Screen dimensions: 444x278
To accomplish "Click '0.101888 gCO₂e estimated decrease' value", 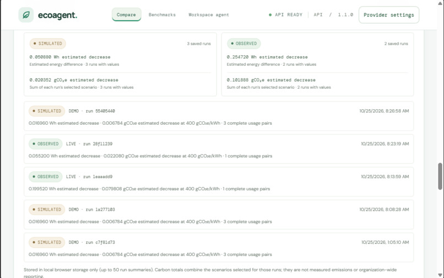I will (x=271, y=80).
